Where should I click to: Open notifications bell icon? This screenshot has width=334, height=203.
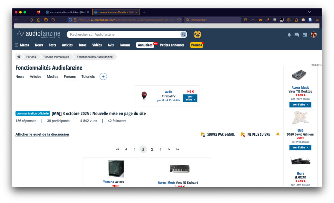[289, 35]
